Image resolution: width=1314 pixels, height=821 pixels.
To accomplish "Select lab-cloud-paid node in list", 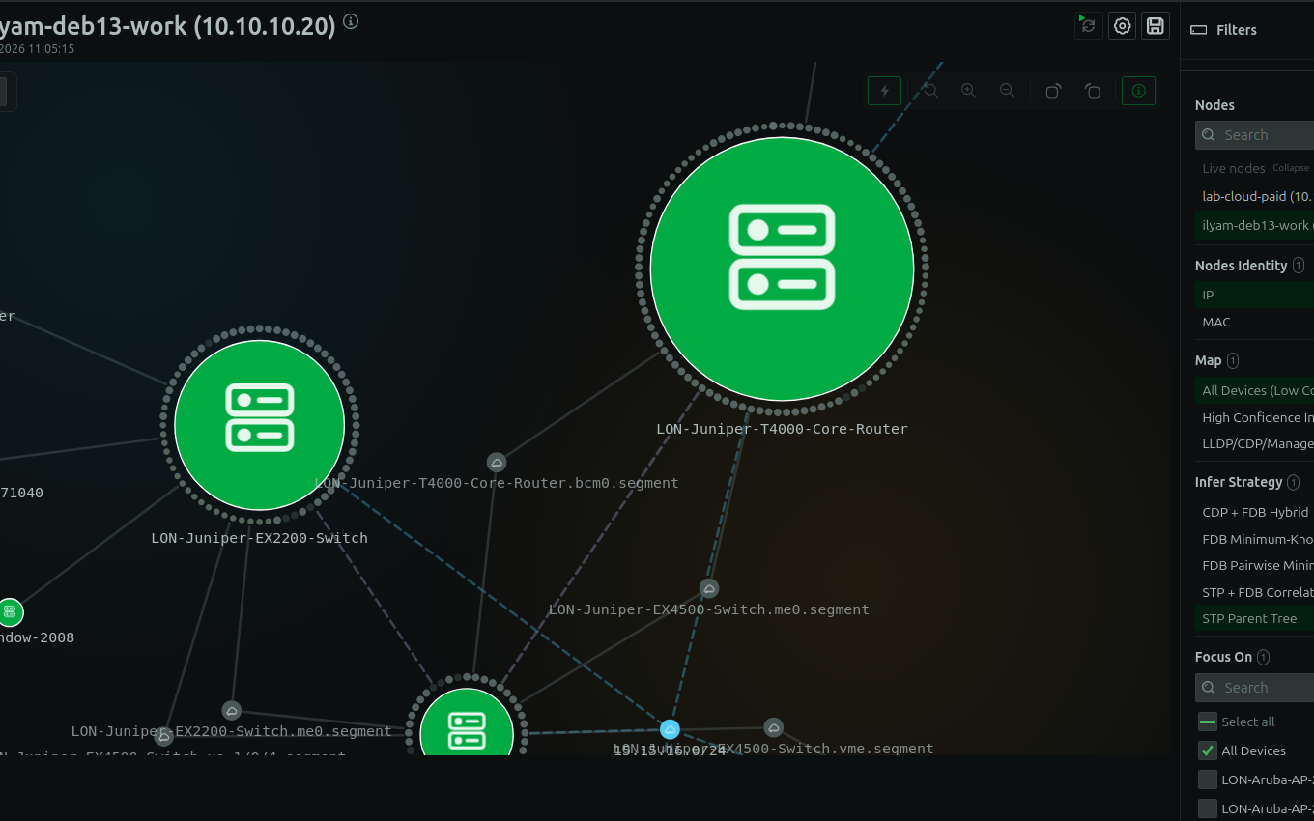I will click(x=1254, y=196).
